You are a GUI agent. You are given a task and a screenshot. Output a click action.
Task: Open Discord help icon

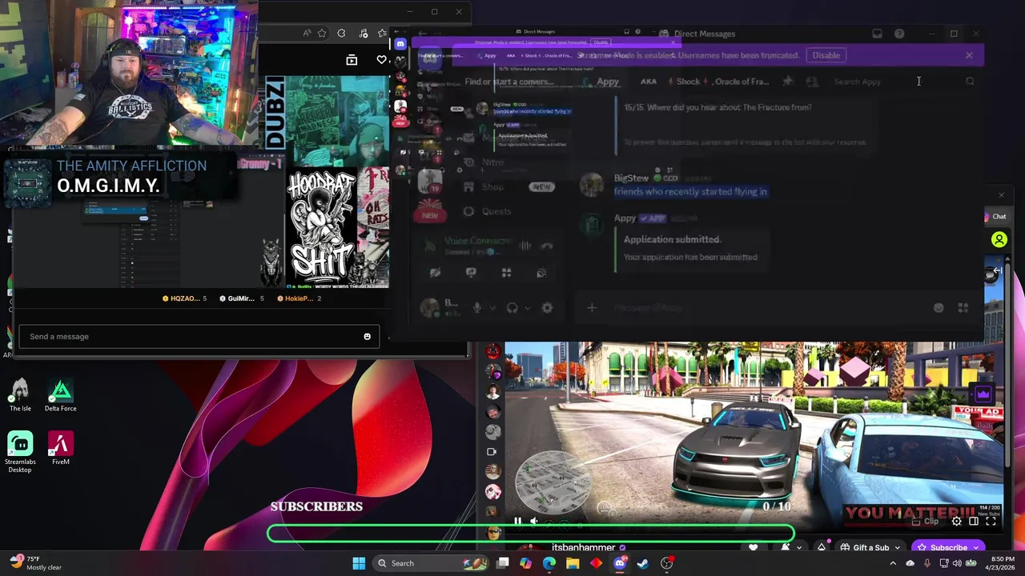[899, 34]
